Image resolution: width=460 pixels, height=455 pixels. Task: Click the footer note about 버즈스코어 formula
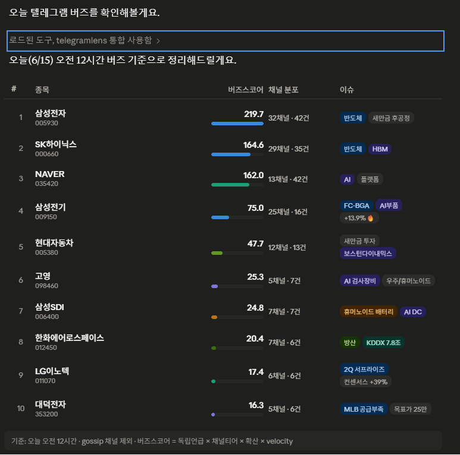(x=152, y=441)
